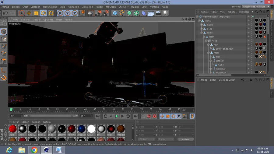Select Texture mode checkered cube icon

point(3,39)
